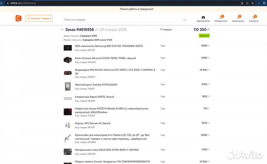This screenshot has width=267, height=164.
Task: Open Видеокарта MSI GTX 1050 Ti link
Action: (115, 72)
